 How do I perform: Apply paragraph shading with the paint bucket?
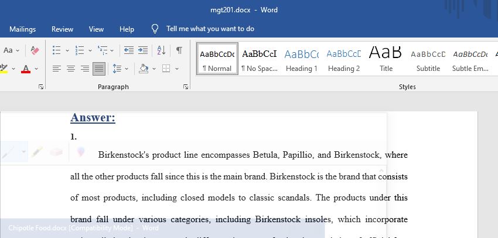tap(144, 69)
